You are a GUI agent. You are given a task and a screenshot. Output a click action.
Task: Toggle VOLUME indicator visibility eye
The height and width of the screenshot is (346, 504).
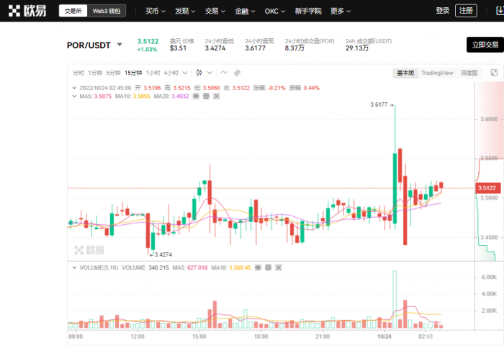click(258, 267)
